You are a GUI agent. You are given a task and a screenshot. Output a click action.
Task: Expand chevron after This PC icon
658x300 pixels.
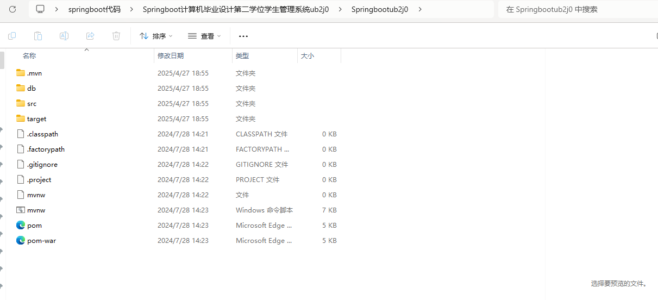pyautogui.click(x=57, y=9)
